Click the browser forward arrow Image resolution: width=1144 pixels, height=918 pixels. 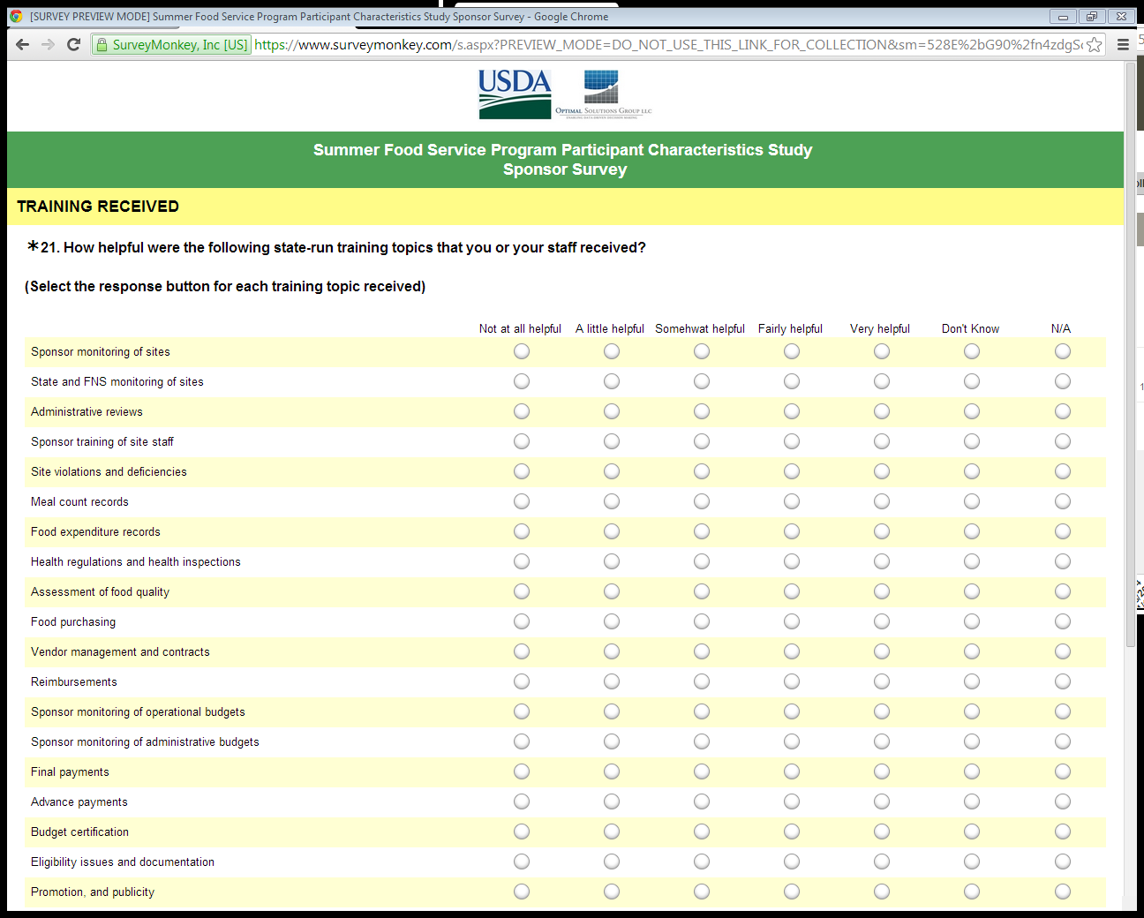[48, 45]
